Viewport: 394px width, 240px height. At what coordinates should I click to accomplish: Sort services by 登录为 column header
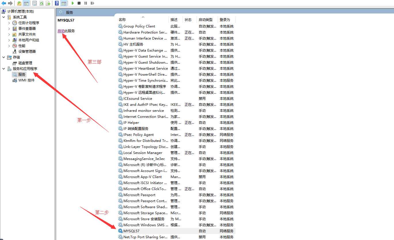tap(227, 19)
